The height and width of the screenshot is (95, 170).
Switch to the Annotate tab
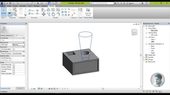click(23, 6)
